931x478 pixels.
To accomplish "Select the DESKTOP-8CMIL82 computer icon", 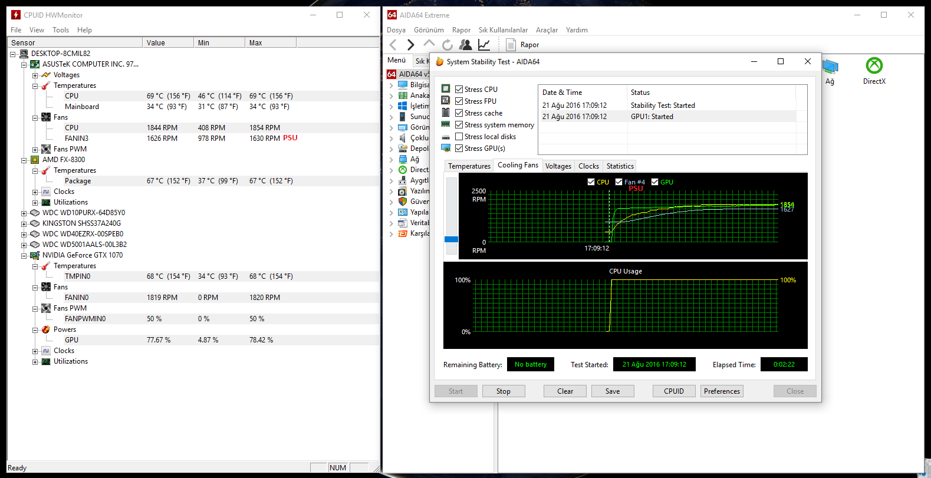I will tap(24, 54).
